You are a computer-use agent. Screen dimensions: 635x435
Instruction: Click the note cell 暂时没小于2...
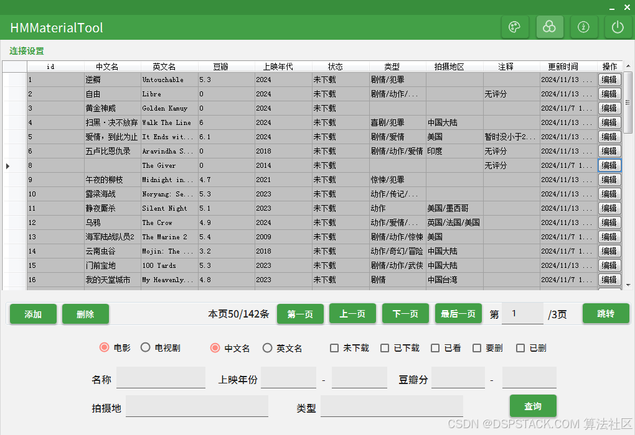(512, 137)
